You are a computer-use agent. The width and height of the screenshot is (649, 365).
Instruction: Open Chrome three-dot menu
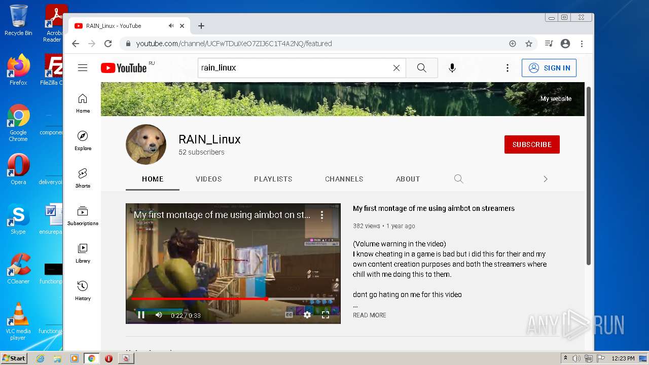click(582, 44)
